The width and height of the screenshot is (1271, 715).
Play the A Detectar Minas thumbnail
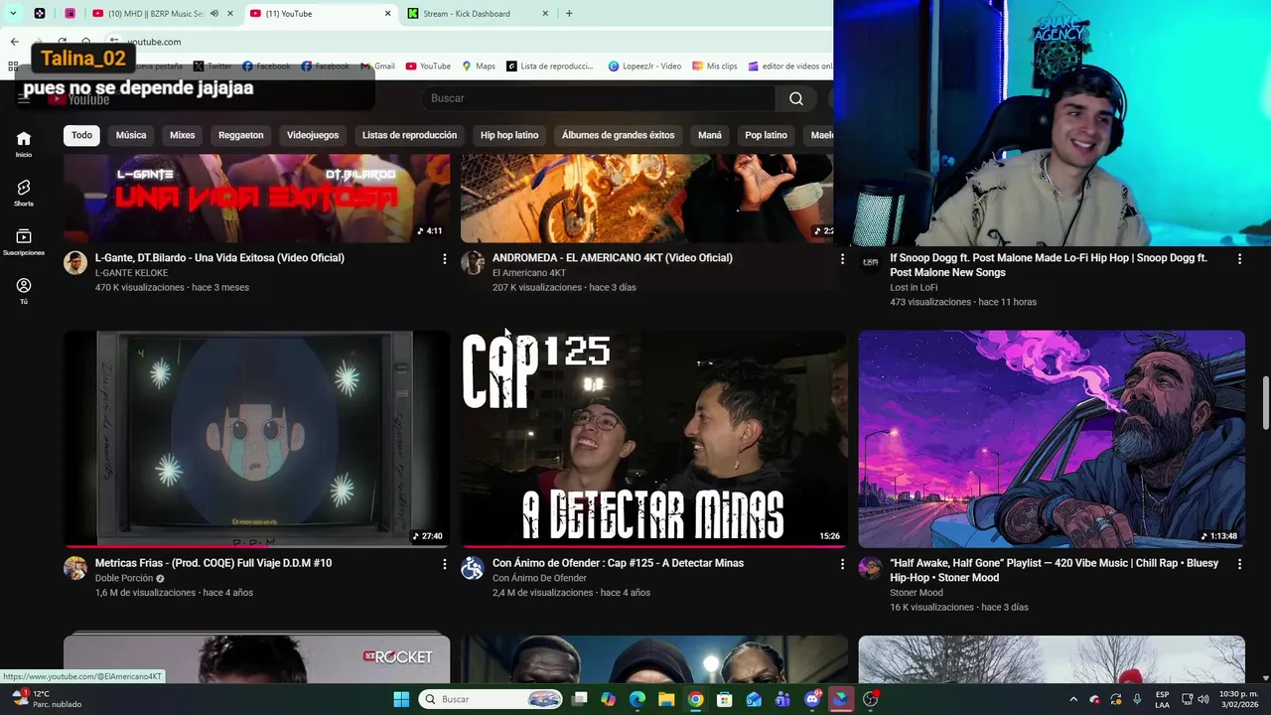654,439
